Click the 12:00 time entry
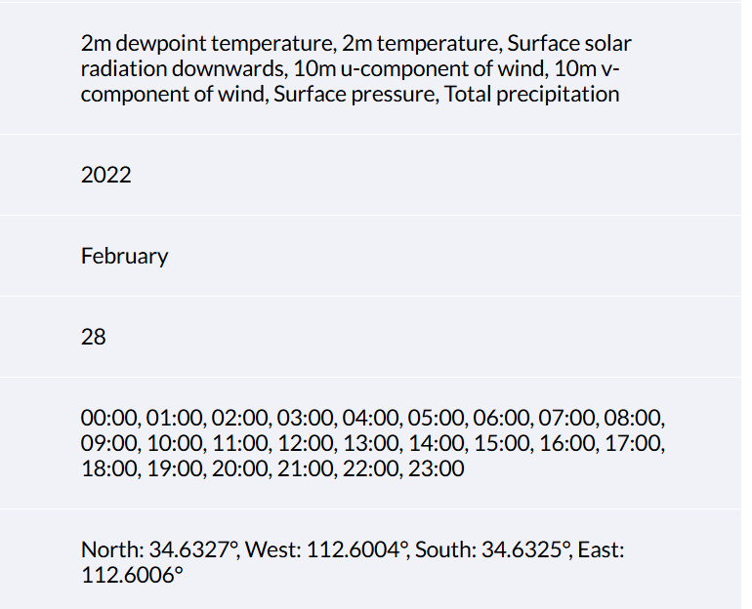Screen dimensions: 752x609 [306, 444]
